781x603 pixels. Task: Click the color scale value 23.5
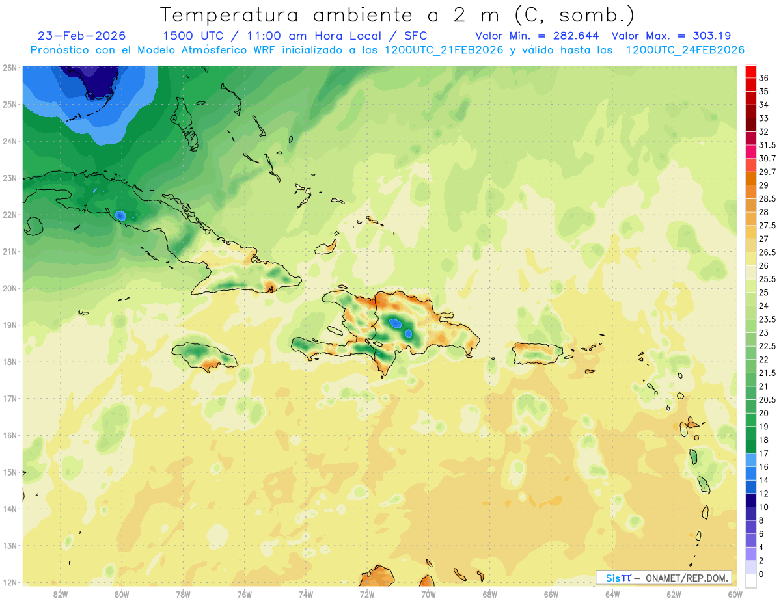tap(767, 320)
